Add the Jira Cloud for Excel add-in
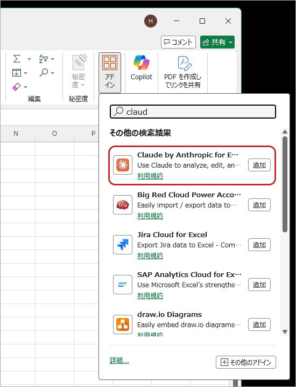This screenshot has height=387, width=296. coord(259,245)
